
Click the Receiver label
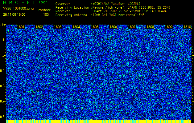pos(63,11)
